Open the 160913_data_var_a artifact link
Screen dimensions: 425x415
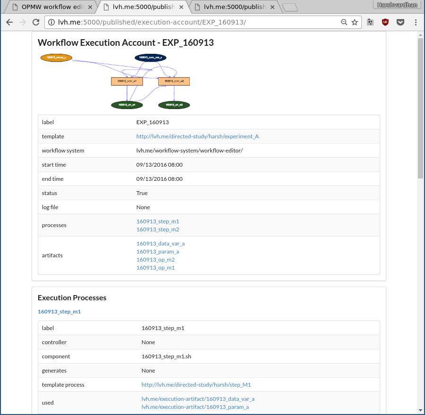pos(161,244)
